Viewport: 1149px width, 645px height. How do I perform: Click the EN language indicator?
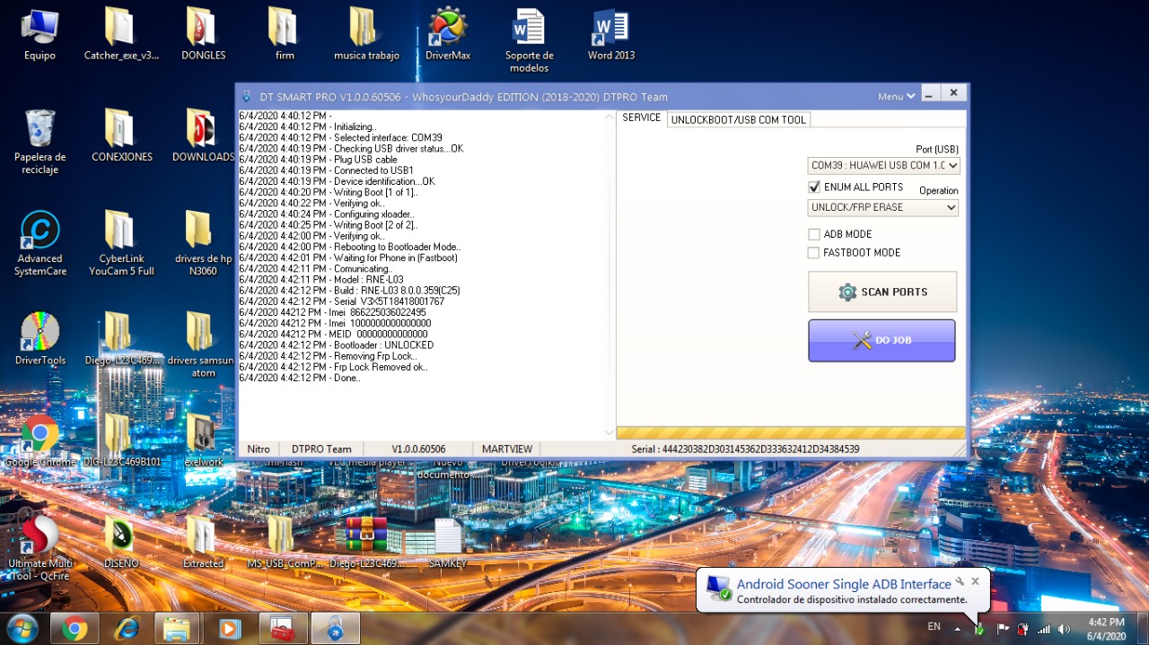click(x=934, y=626)
